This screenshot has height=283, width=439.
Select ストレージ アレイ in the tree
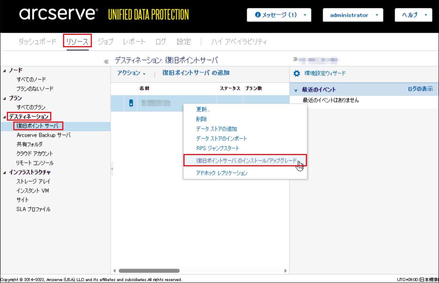pos(33,181)
